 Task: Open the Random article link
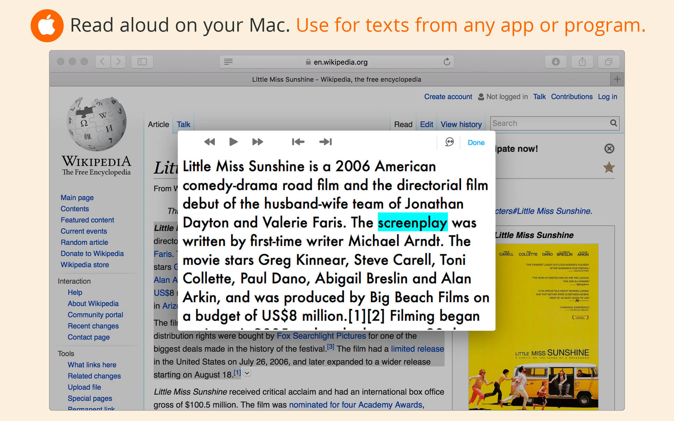pyautogui.click(x=84, y=242)
